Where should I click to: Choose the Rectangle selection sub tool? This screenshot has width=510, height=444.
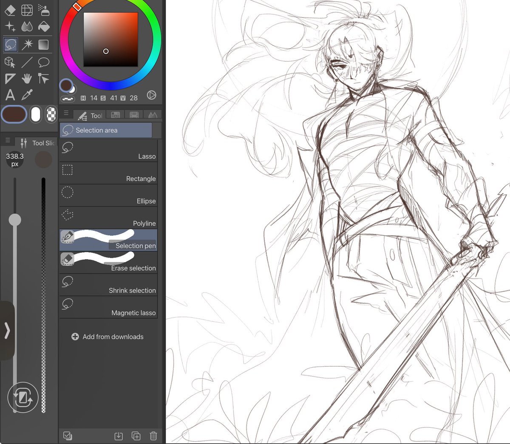click(x=108, y=173)
